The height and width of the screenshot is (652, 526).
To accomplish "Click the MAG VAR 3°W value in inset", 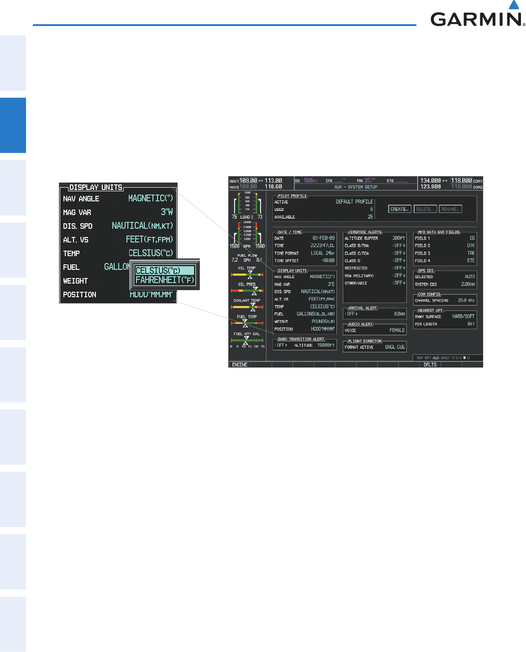I will coord(167,212).
